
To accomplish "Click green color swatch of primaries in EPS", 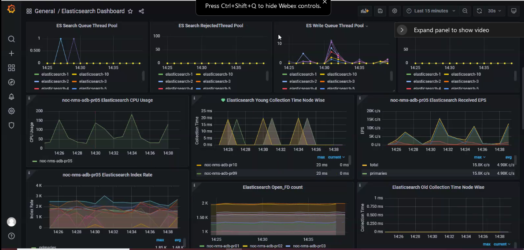I will click(364, 174).
